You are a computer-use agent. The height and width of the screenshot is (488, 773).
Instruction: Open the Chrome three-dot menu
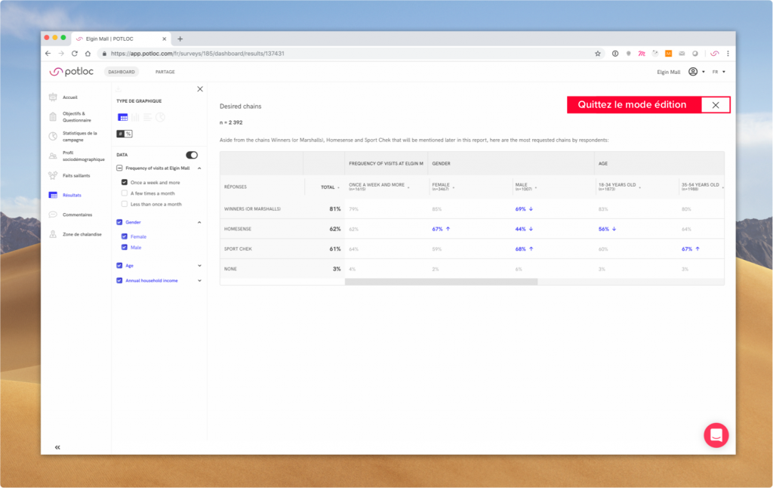click(728, 54)
